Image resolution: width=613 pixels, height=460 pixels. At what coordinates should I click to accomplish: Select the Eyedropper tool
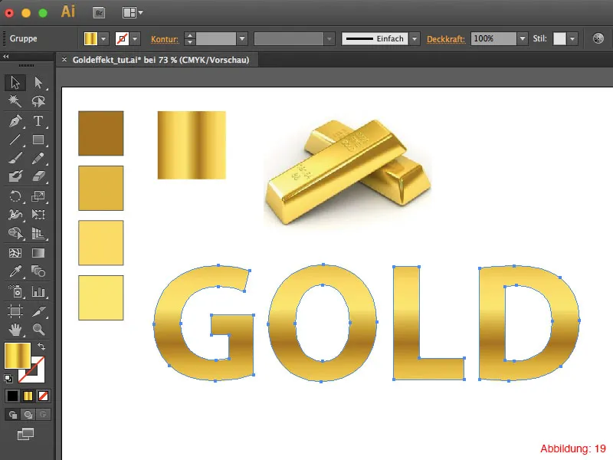tap(15, 271)
